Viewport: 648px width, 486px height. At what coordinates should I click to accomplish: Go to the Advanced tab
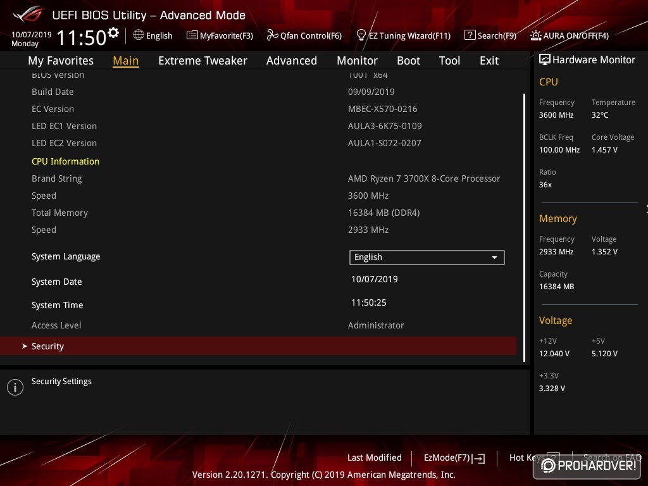tap(291, 61)
